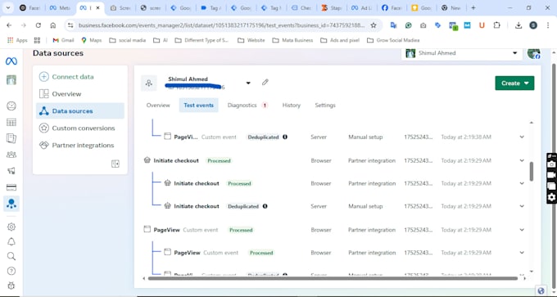Open the dataset Settings tab
This screenshot has width=557, height=297.
click(x=325, y=105)
